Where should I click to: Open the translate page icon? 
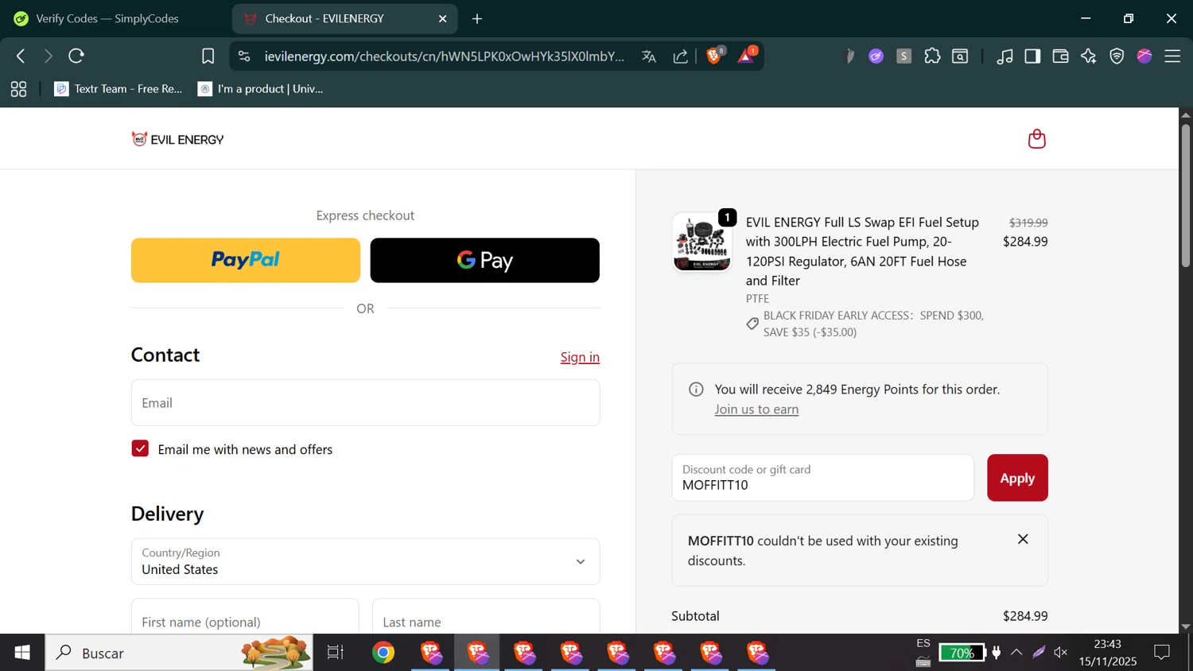tap(649, 56)
